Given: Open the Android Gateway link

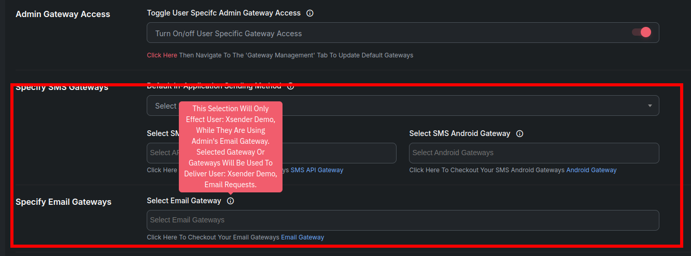Looking at the screenshot, I should [591, 170].
